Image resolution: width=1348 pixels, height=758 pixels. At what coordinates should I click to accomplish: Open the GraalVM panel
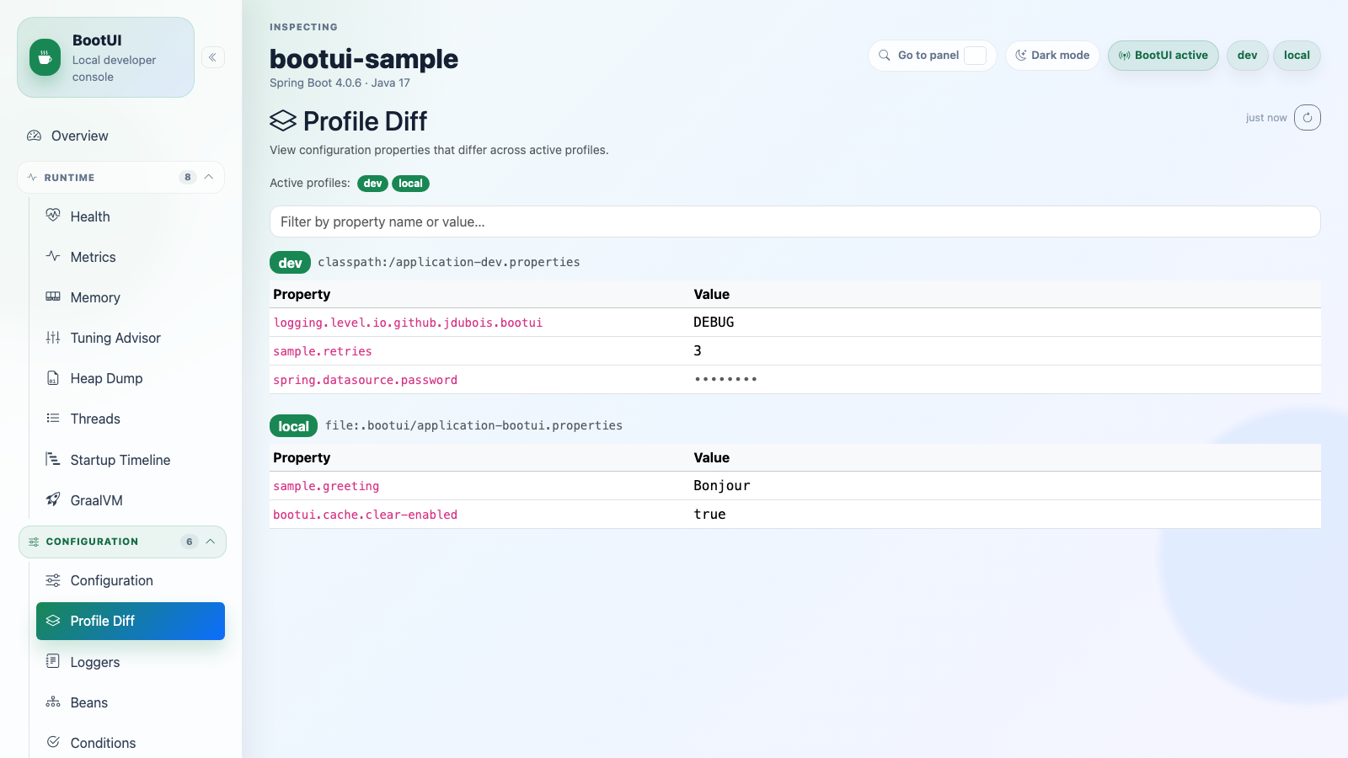coord(131,500)
